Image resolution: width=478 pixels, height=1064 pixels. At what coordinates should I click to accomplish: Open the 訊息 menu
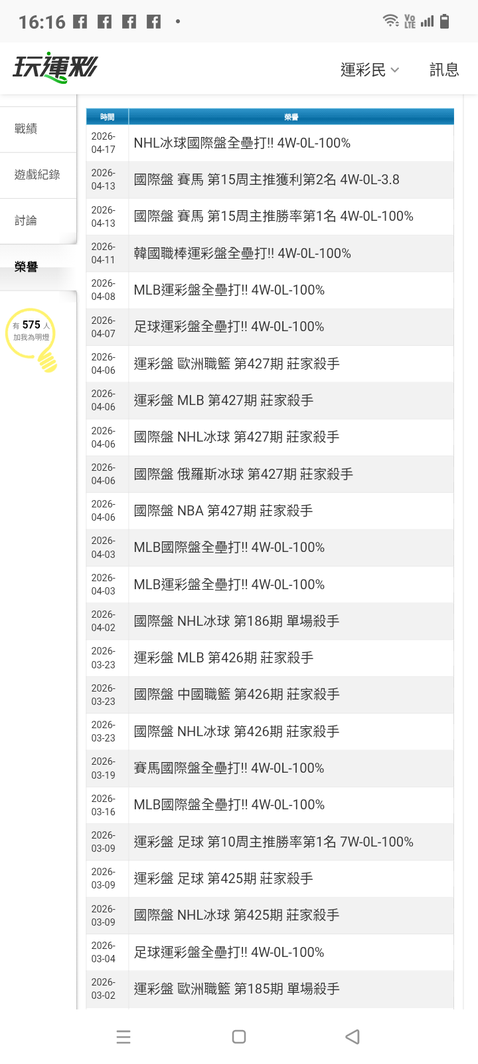coord(444,70)
